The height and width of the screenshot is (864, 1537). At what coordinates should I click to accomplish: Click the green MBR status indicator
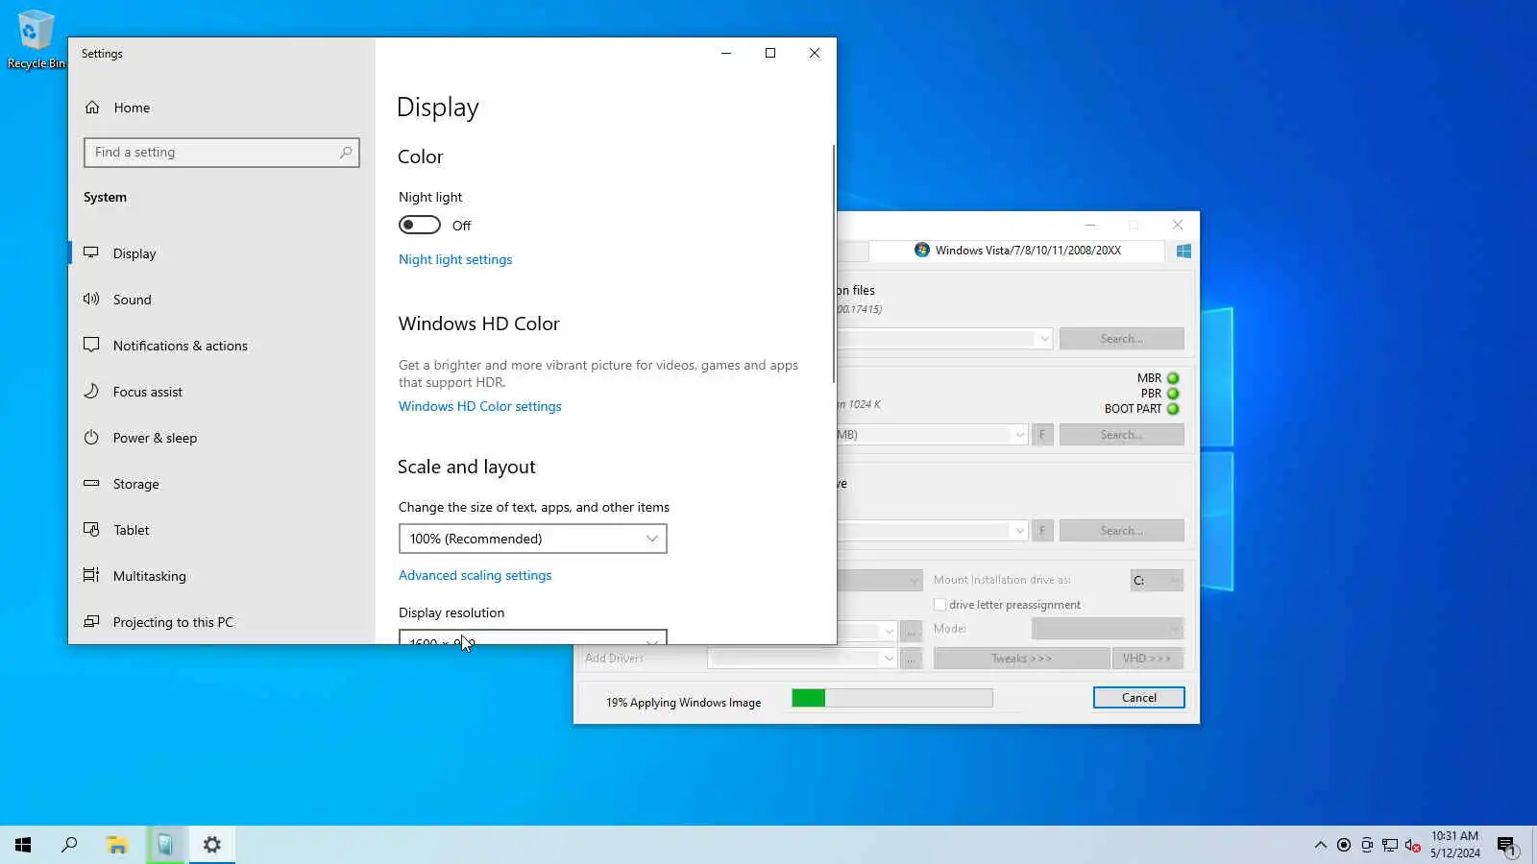pos(1173,378)
